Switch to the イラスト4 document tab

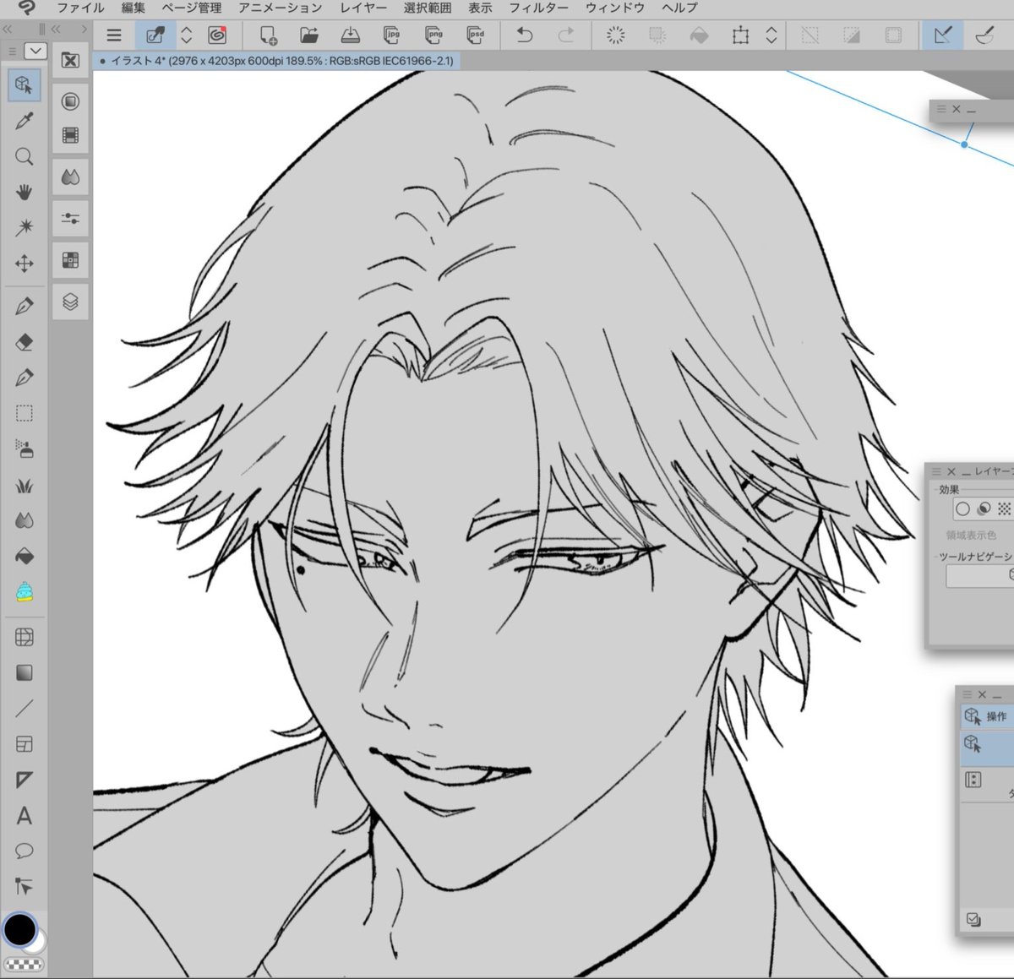point(276,61)
